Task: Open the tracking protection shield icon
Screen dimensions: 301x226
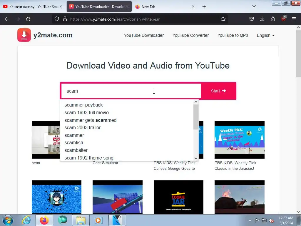Action: (x=57, y=19)
